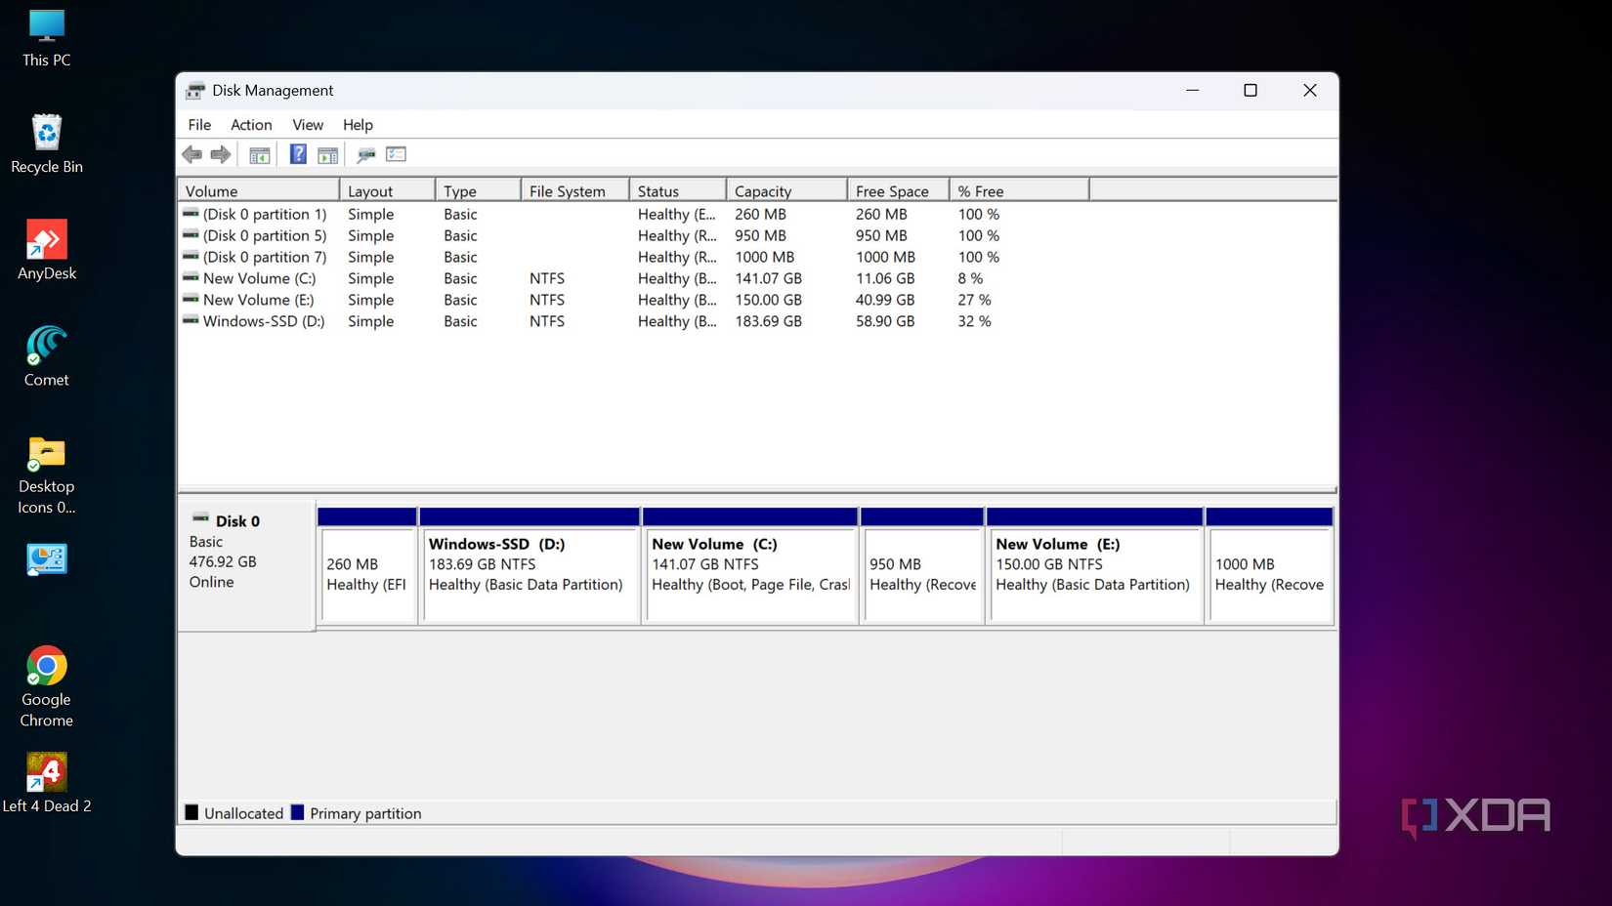Click the Status column header

[677, 190]
